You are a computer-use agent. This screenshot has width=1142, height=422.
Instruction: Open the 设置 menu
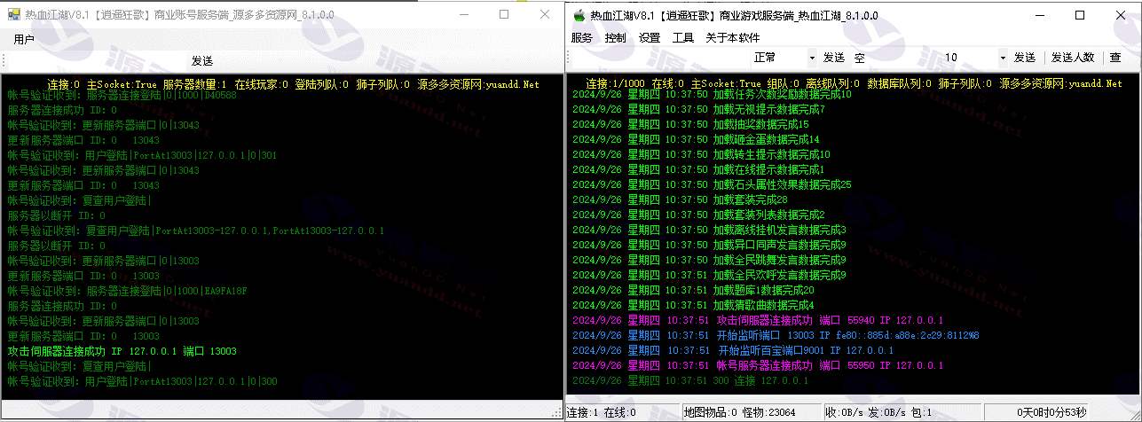pos(650,38)
